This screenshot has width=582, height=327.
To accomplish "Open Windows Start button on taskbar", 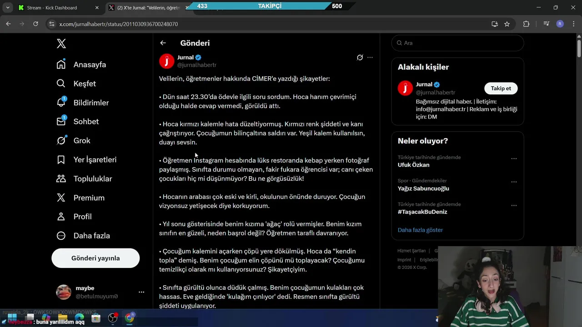I will (12, 318).
